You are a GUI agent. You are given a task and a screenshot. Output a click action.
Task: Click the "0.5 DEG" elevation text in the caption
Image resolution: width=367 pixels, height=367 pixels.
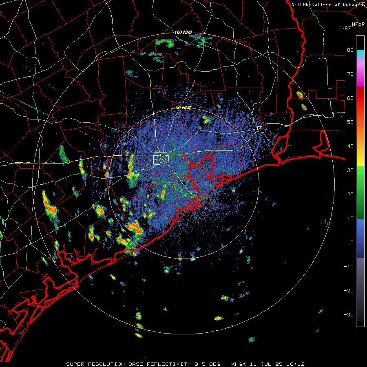[x=207, y=364]
